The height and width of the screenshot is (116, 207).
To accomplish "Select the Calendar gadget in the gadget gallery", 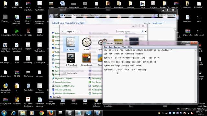I will click(71, 44).
